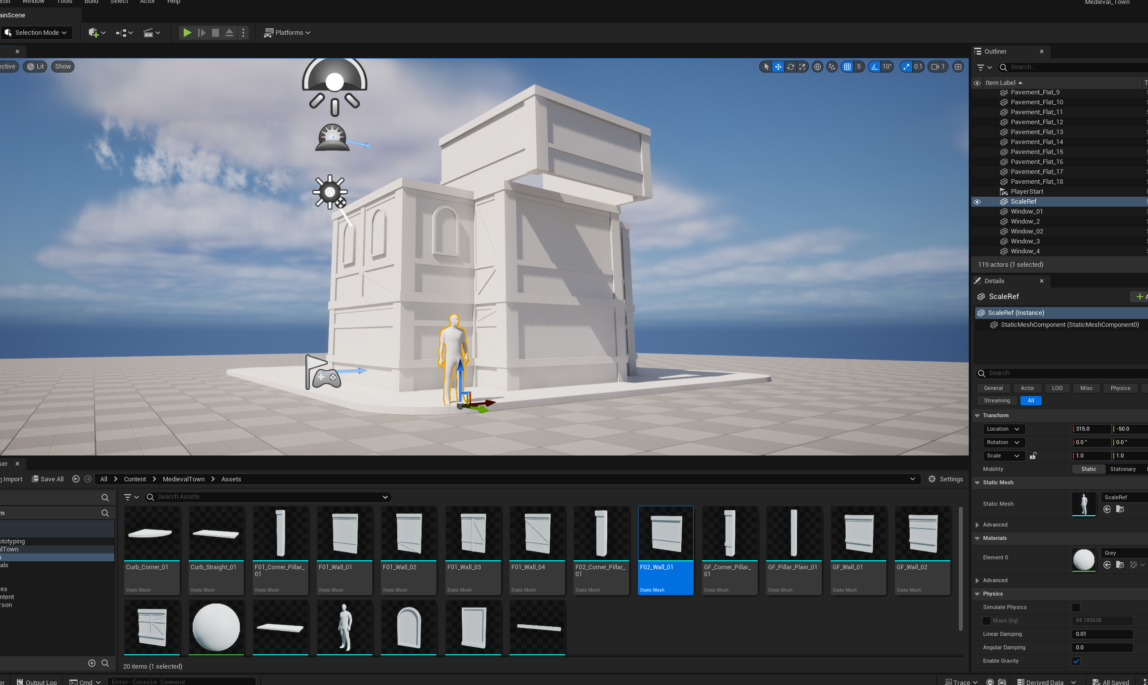Toggle the grid snapping icon in viewport
The width and height of the screenshot is (1148, 685).
click(848, 67)
